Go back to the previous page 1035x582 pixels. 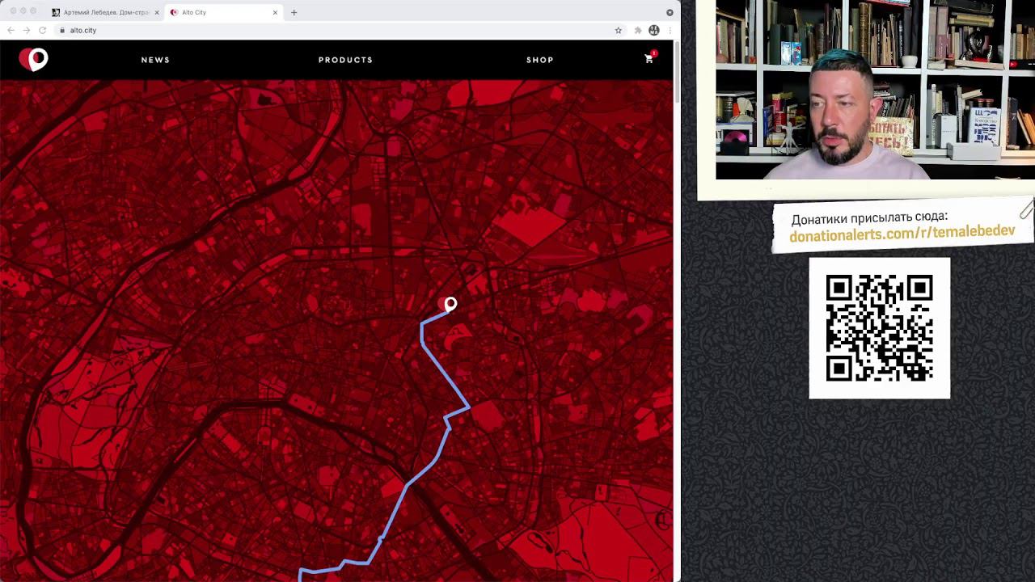tap(11, 30)
